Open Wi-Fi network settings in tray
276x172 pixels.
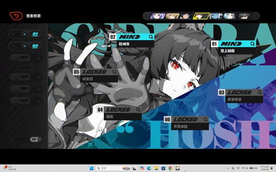[x=243, y=168]
